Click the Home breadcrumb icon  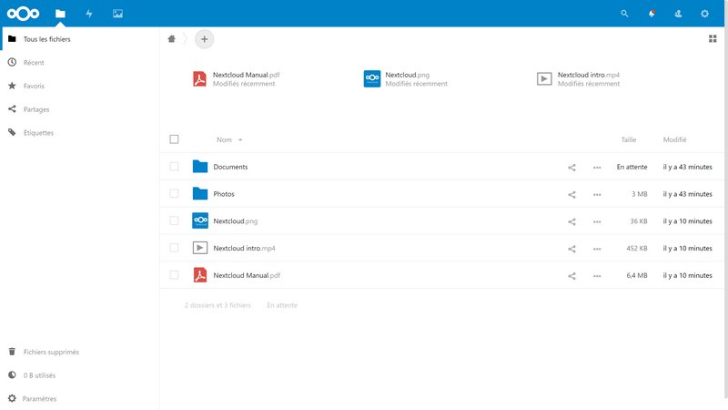click(x=171, y=38)
